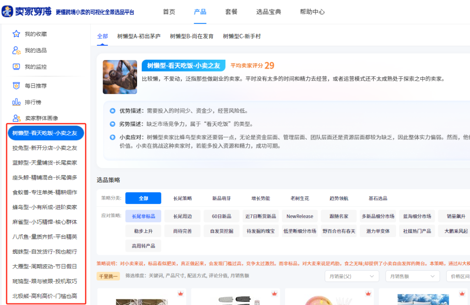Viewport: 470px width, 305px height.
Task: Click the 卖家群体画像 people icon
Action: 17,118
